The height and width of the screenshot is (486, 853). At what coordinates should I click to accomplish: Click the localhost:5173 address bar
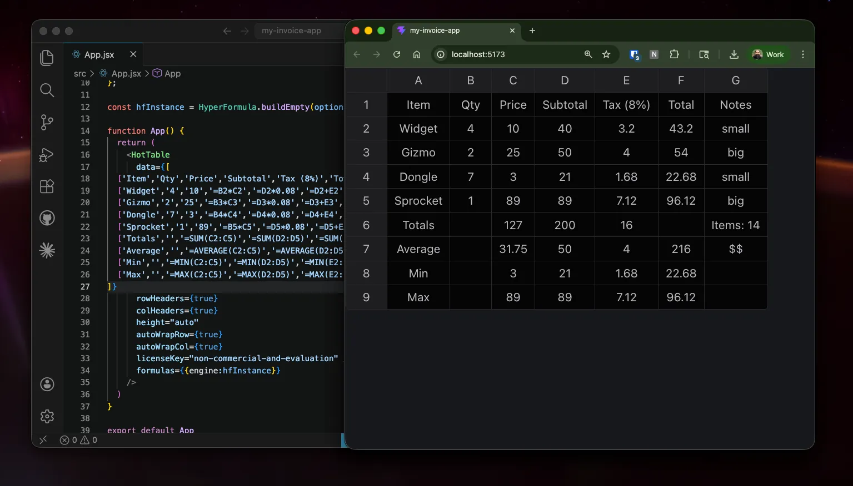pos(511,54)
